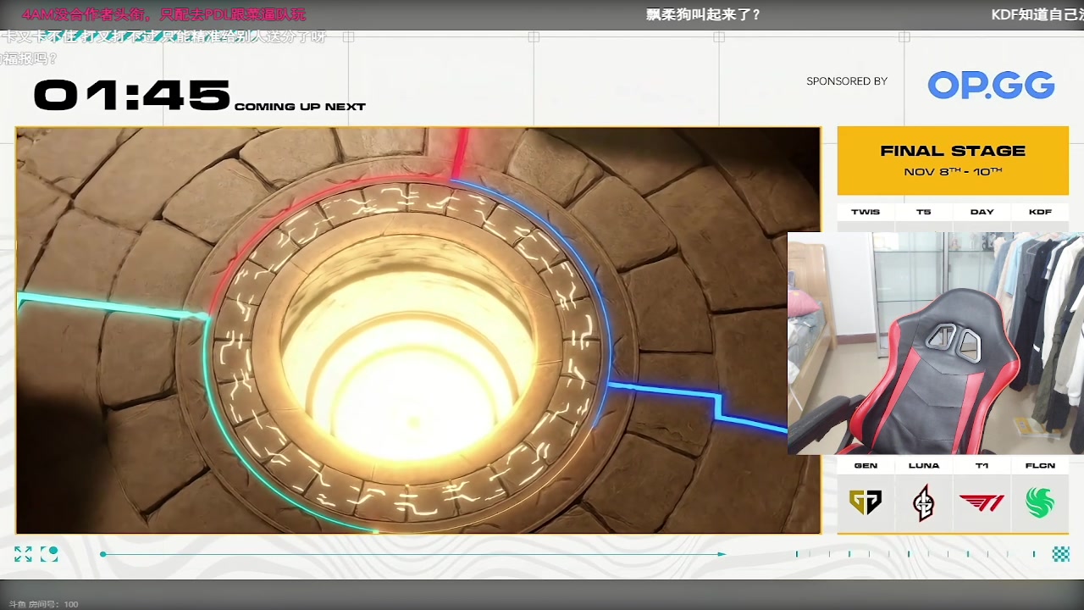The height and width of the screenshot is (610, 1084).
Task: Click the top-center white question-mark comment
Action: pos(704,14)
